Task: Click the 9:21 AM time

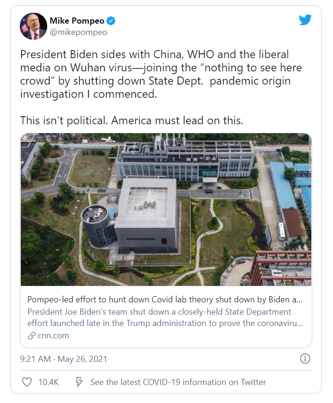Action: pos(35,359)
